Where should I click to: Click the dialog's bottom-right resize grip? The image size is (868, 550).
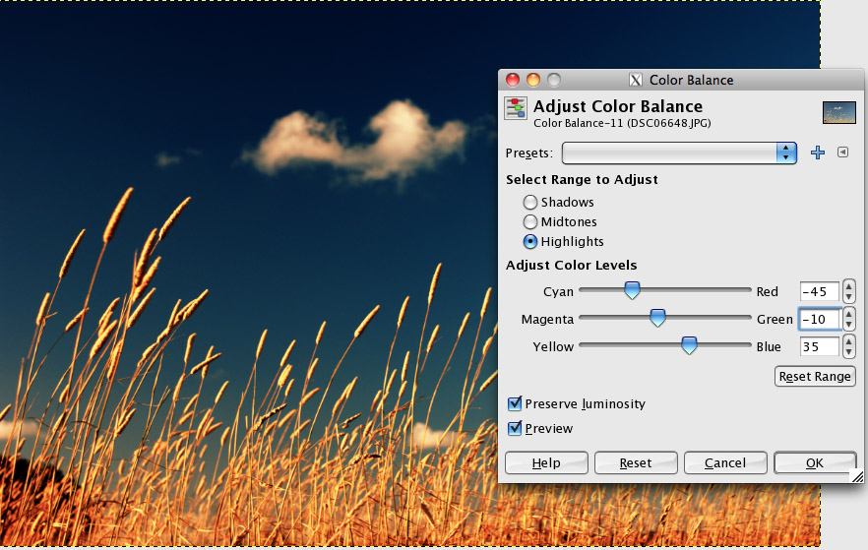tap(857, 476)
